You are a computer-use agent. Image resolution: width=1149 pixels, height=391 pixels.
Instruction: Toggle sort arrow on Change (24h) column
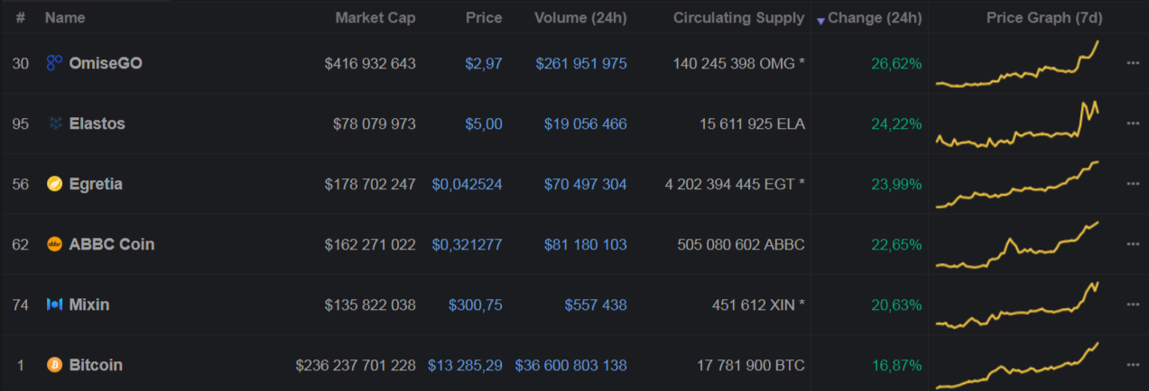point(820,19)
